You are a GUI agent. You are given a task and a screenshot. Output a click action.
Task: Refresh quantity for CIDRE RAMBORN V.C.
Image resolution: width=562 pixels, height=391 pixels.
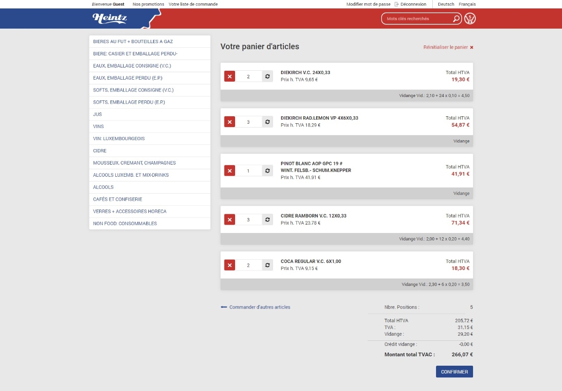tap(267, 219)
